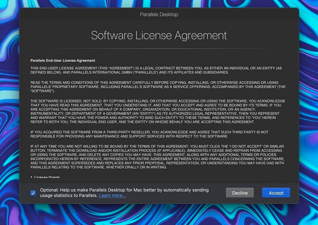Click the Decline button
Screen dimensions: 318x225
point(239,192)
